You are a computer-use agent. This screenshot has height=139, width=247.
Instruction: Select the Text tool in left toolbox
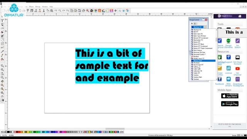click(x=2, y=20)
